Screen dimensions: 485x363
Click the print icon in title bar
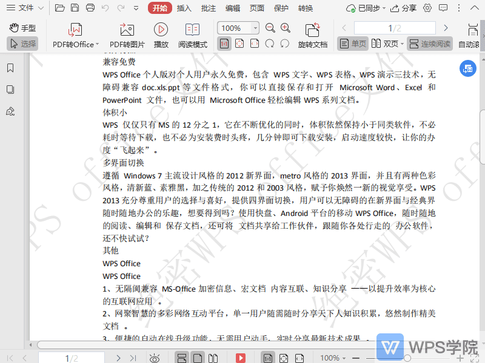tap(90, 8)
